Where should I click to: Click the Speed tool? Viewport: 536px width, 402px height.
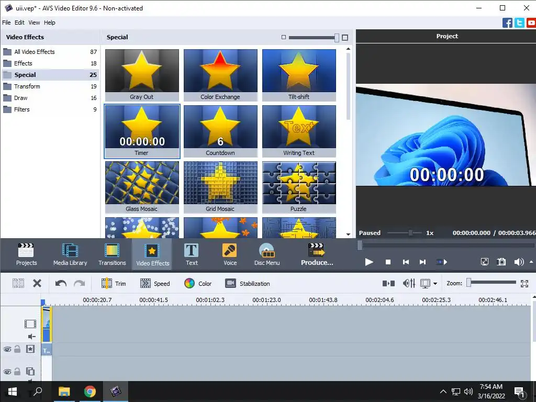tap(155, 283)
